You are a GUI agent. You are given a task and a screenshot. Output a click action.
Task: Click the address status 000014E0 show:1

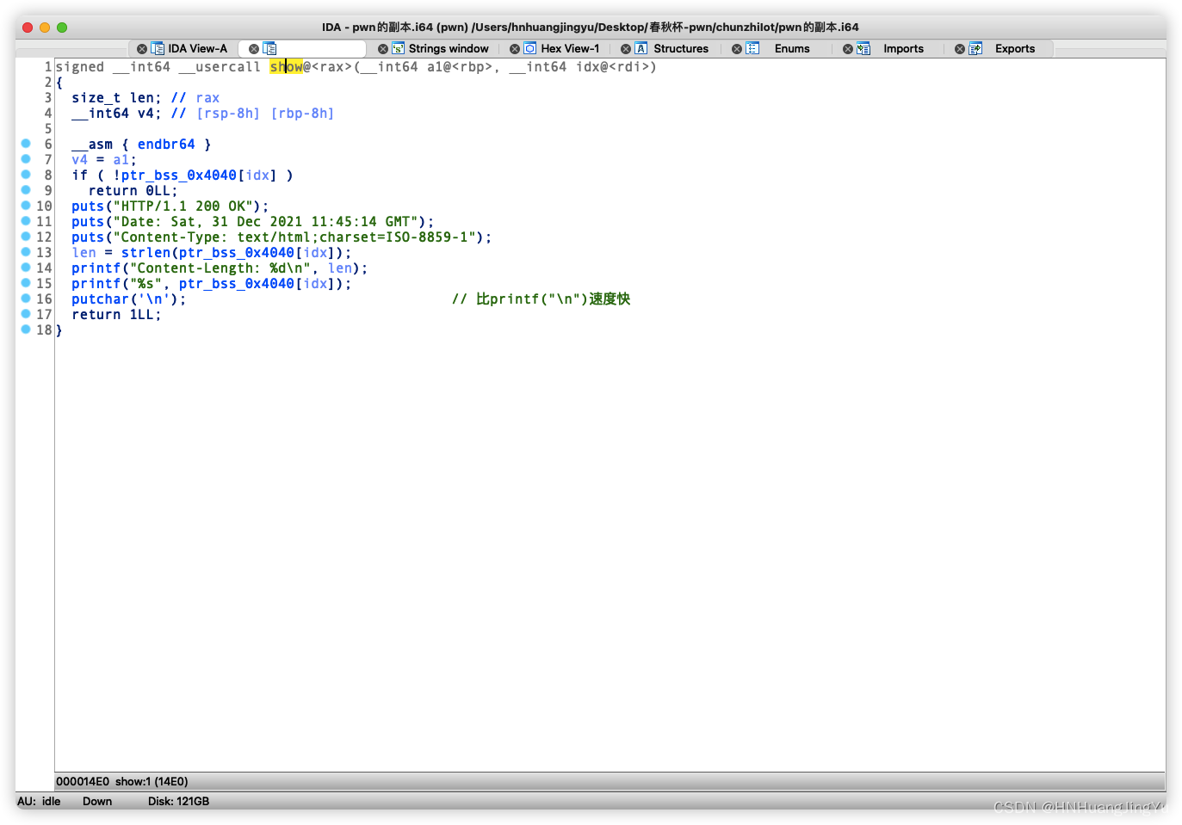click(x=122, y=781)
